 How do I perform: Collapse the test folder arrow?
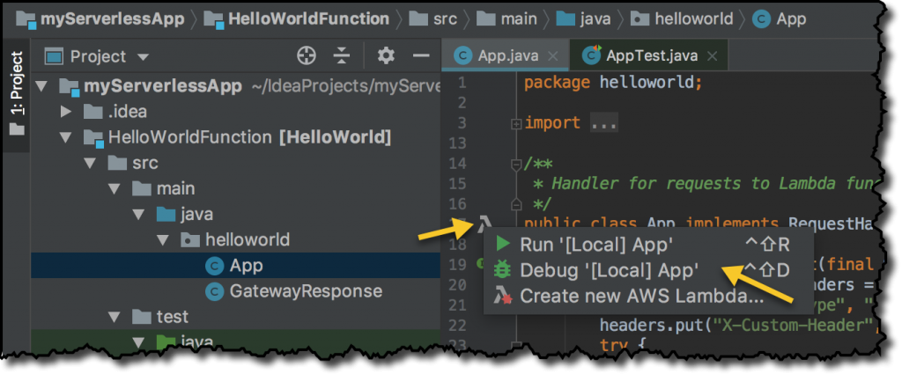tap(114, 317)
